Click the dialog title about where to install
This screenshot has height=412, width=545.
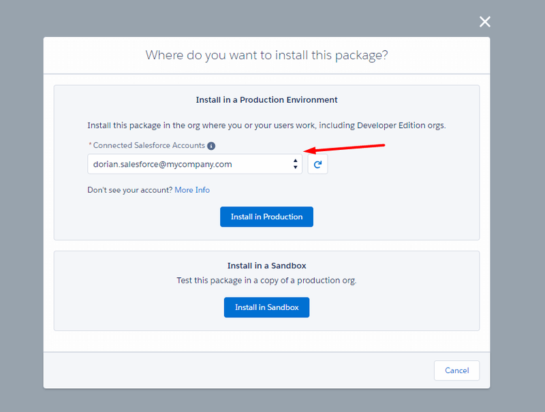pyautogui.click(x=266, y=55)
